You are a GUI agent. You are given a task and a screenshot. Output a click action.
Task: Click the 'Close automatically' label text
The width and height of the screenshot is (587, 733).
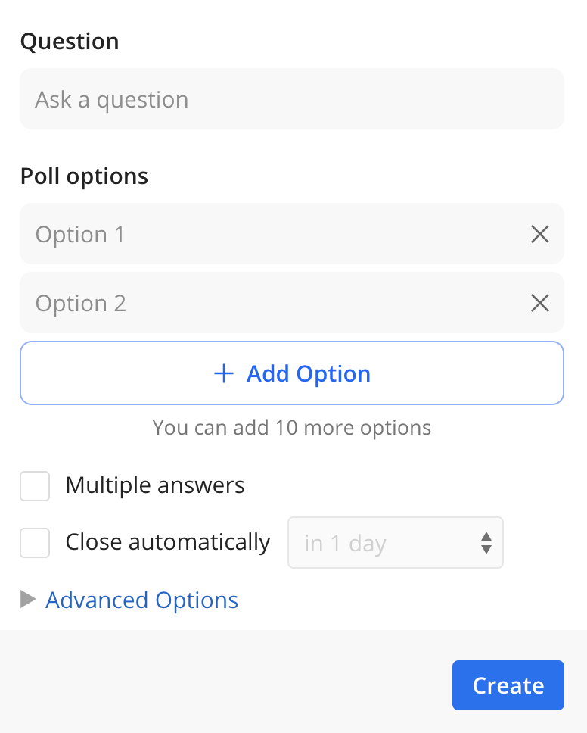pos(168,542)
